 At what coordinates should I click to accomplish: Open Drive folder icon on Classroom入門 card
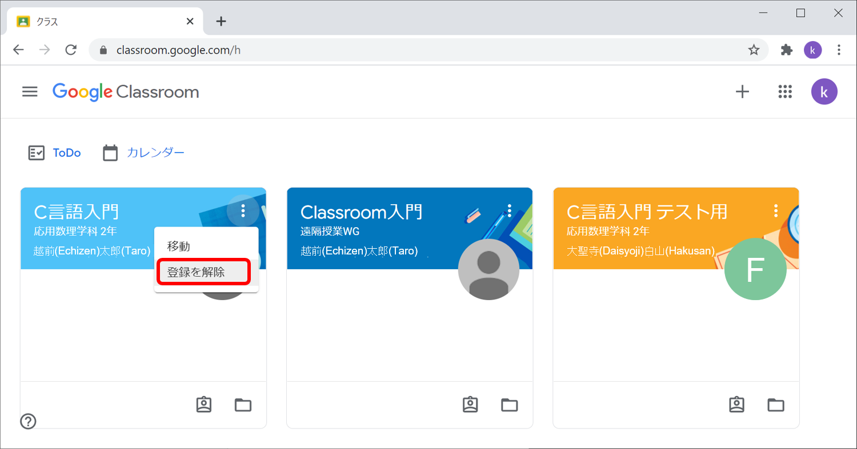510,405
